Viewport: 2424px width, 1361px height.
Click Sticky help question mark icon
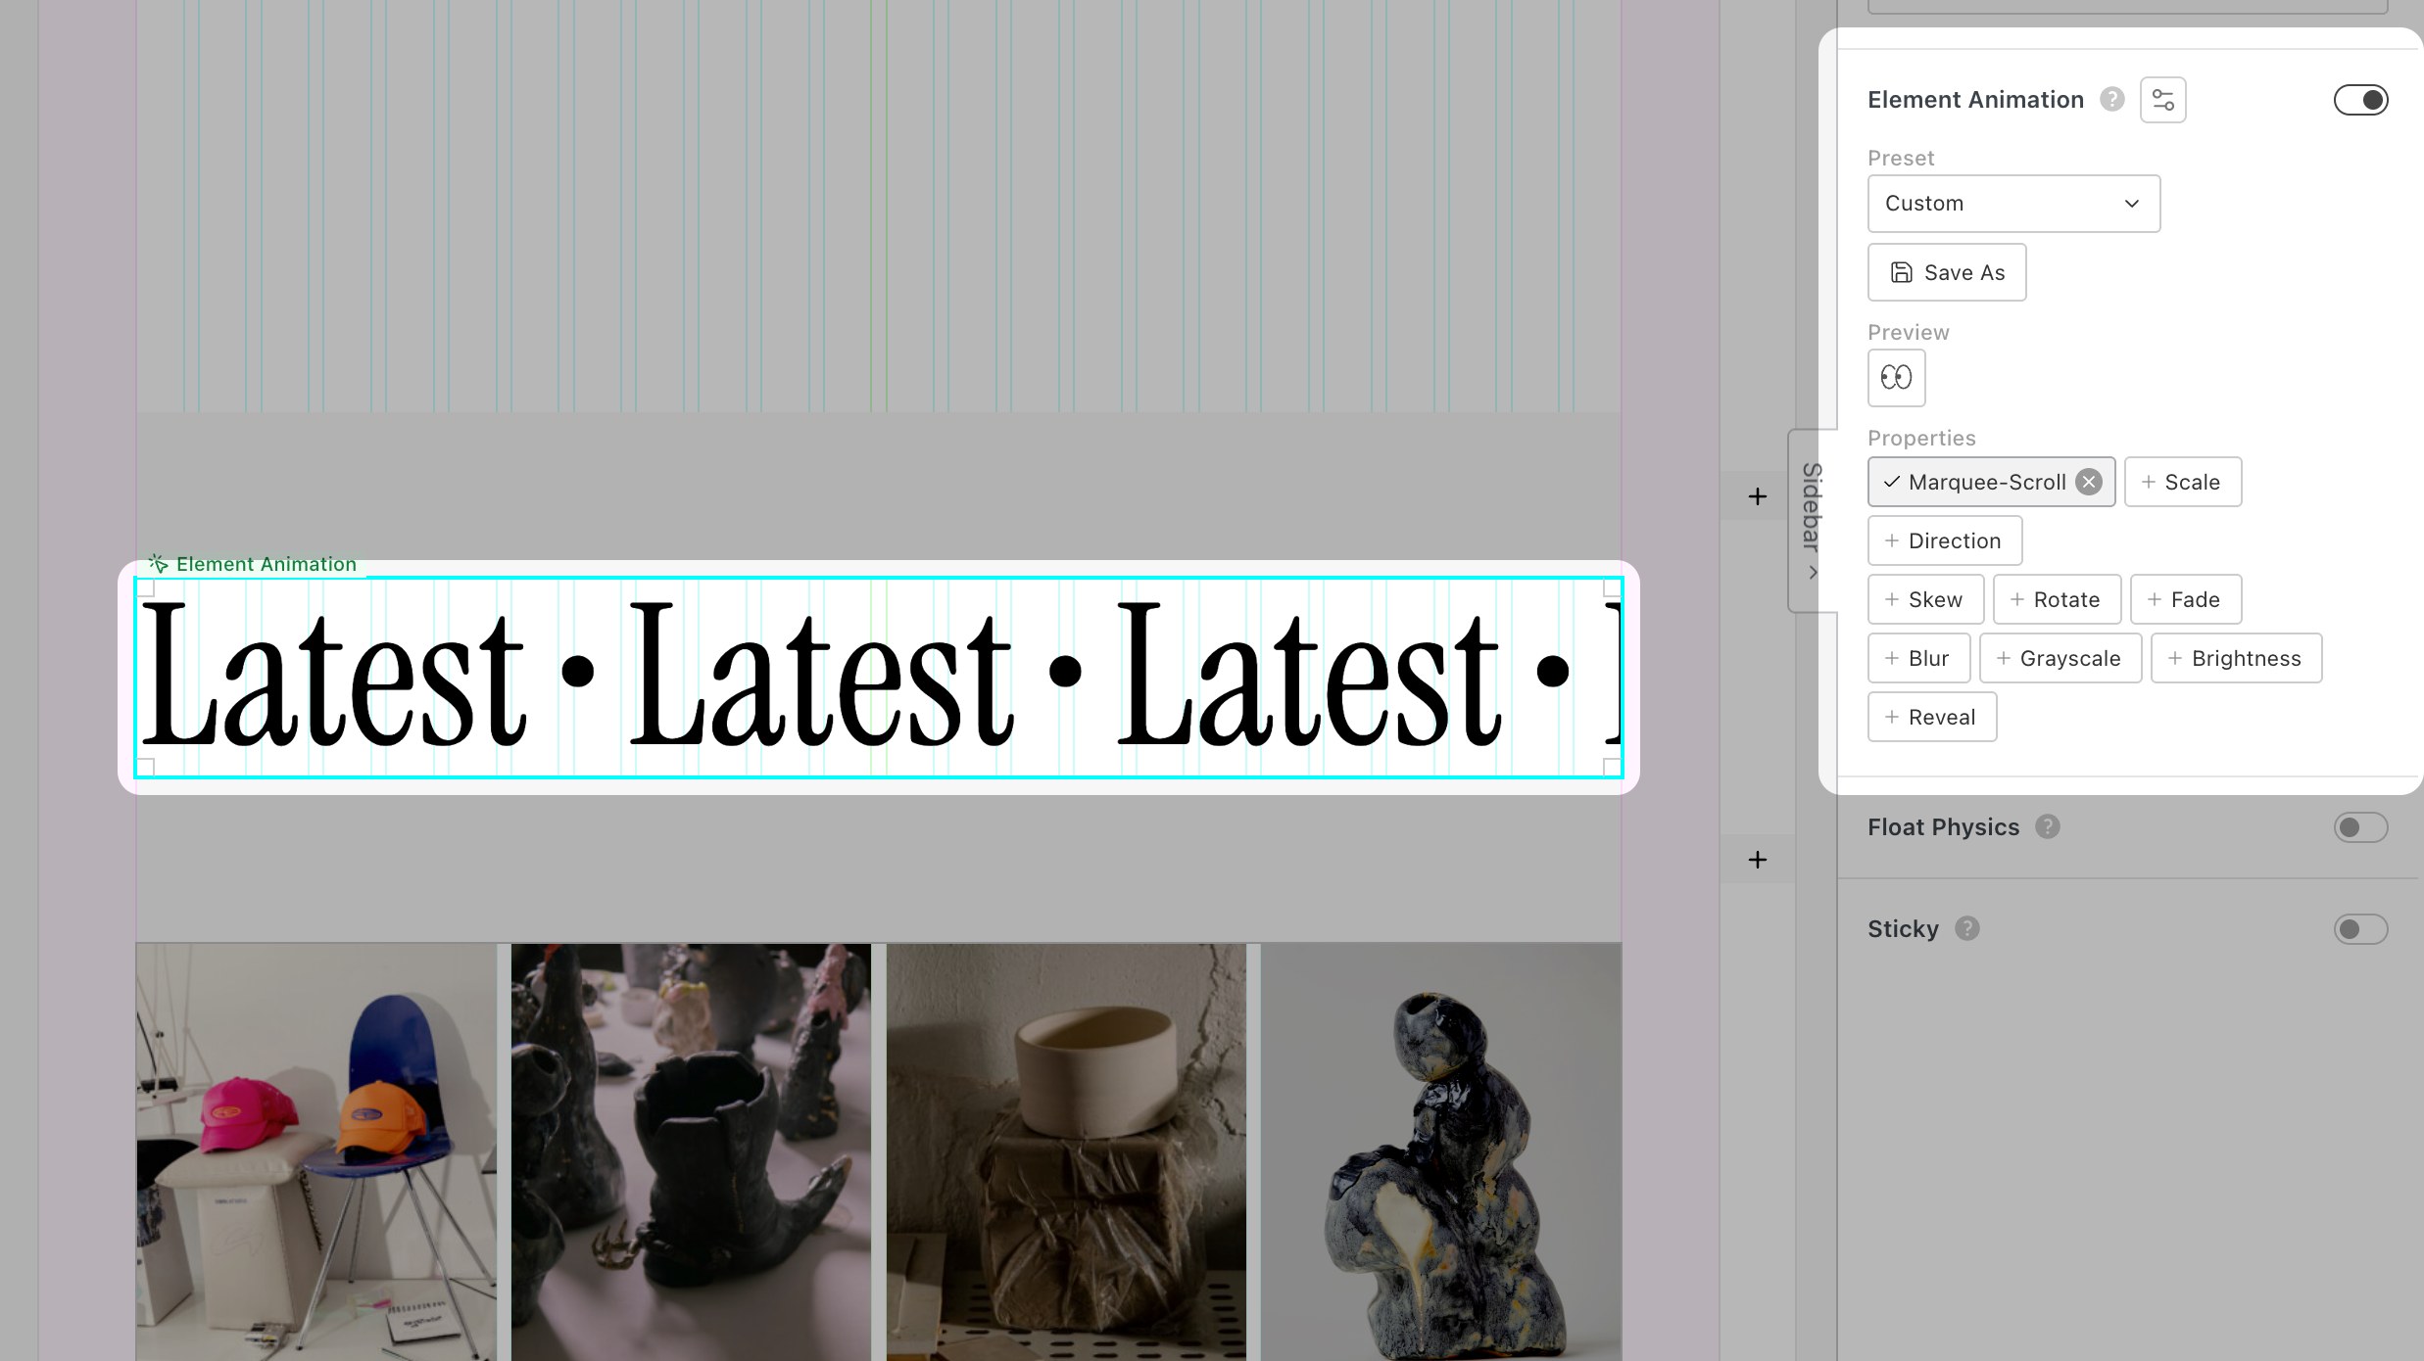coord(1967,929)
